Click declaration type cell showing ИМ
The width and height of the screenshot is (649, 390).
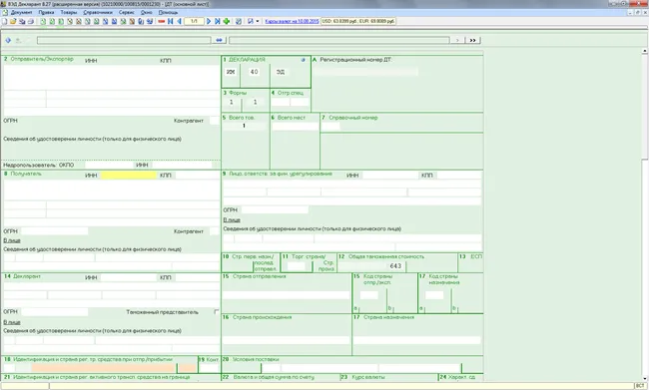point(231,72)
